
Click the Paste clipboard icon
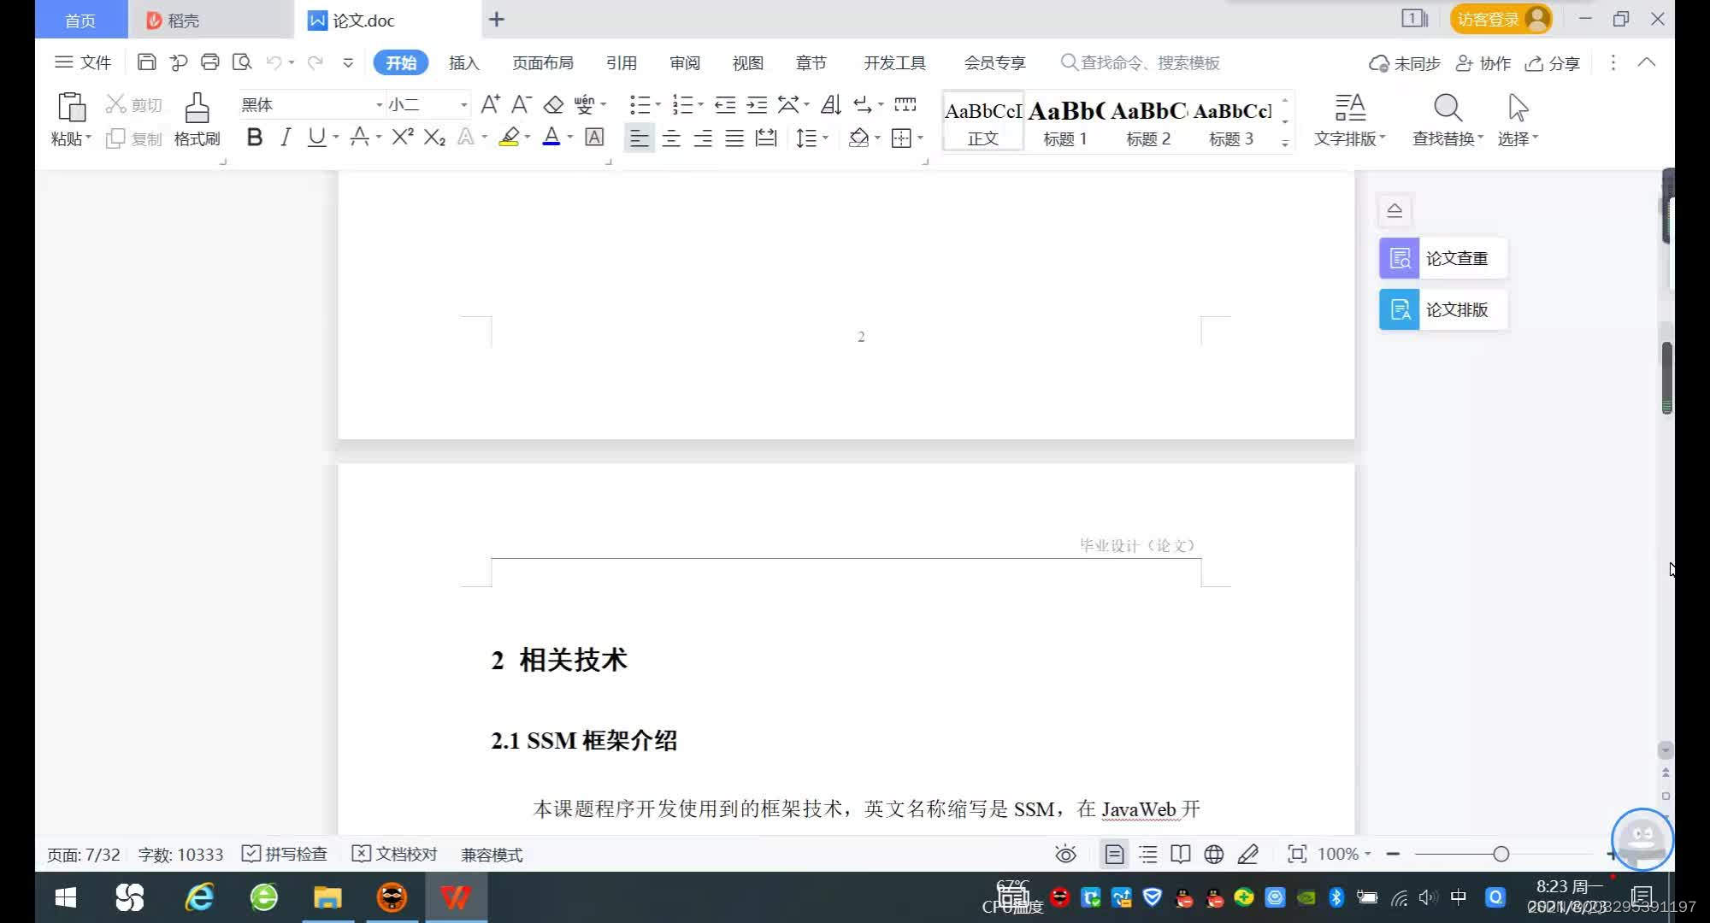tap(71, 108)
